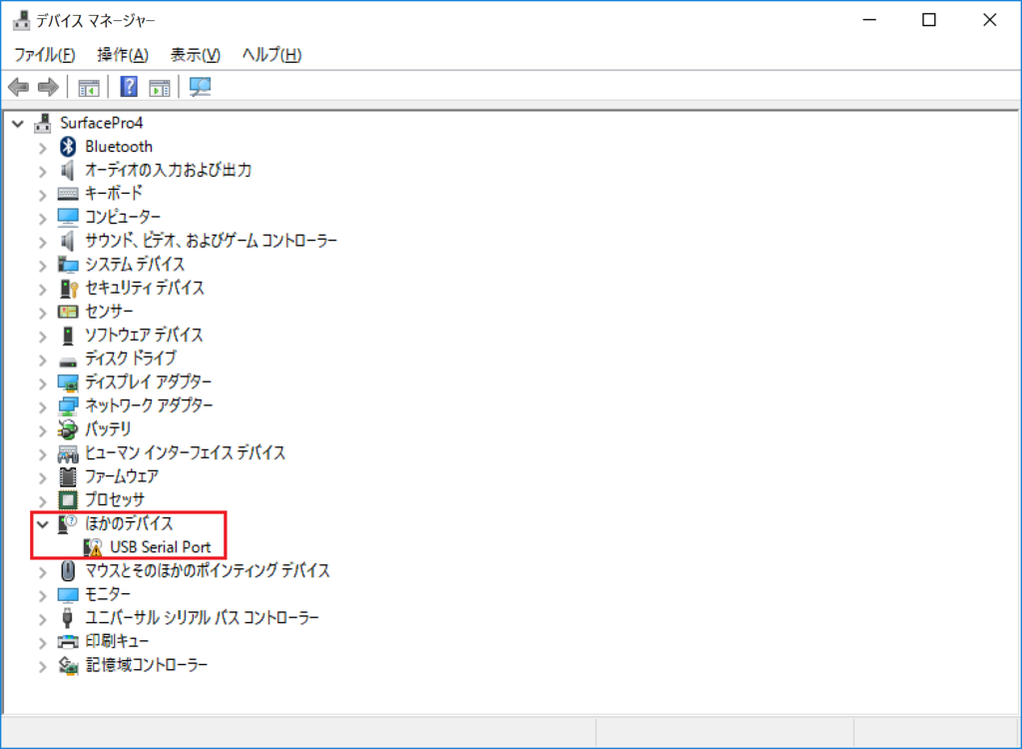Select the コンピューター label
Screen dimensions: 1022x749
pos(123,217)
